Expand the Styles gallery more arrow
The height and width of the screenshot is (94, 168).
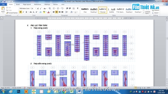(144, 13)
